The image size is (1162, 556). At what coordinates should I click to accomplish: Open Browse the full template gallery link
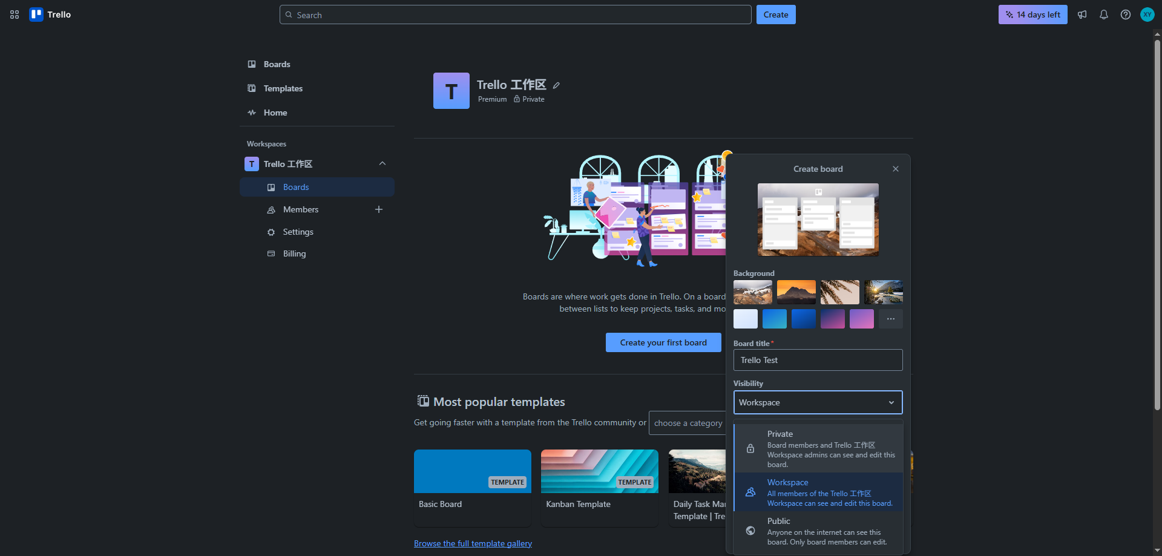coord(473,543)
